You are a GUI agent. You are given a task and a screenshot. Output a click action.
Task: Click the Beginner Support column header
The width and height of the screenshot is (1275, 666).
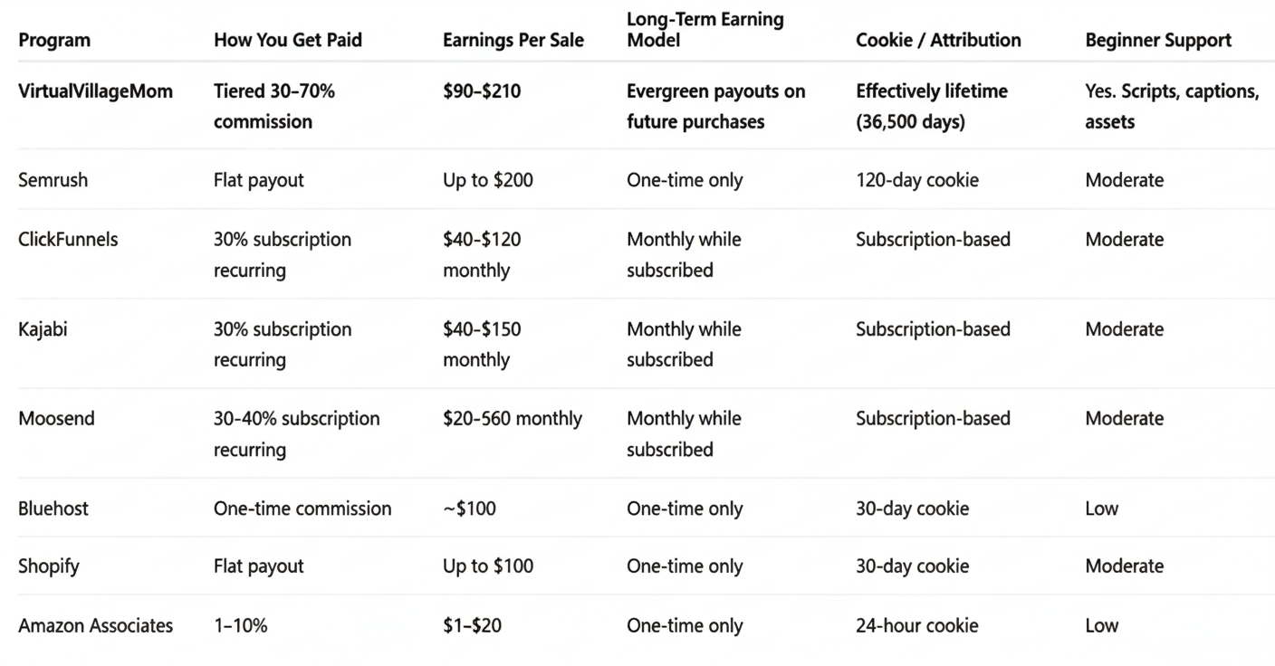click(1158, 41)
